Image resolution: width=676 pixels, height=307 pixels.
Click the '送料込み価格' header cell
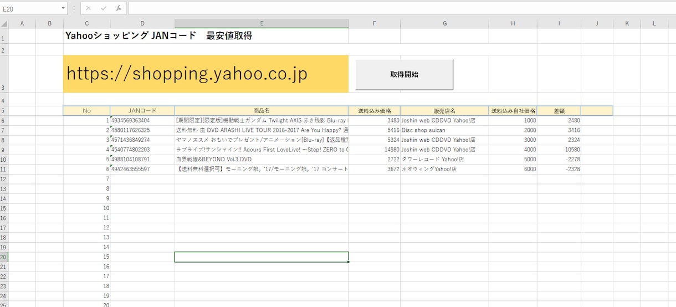375,111
